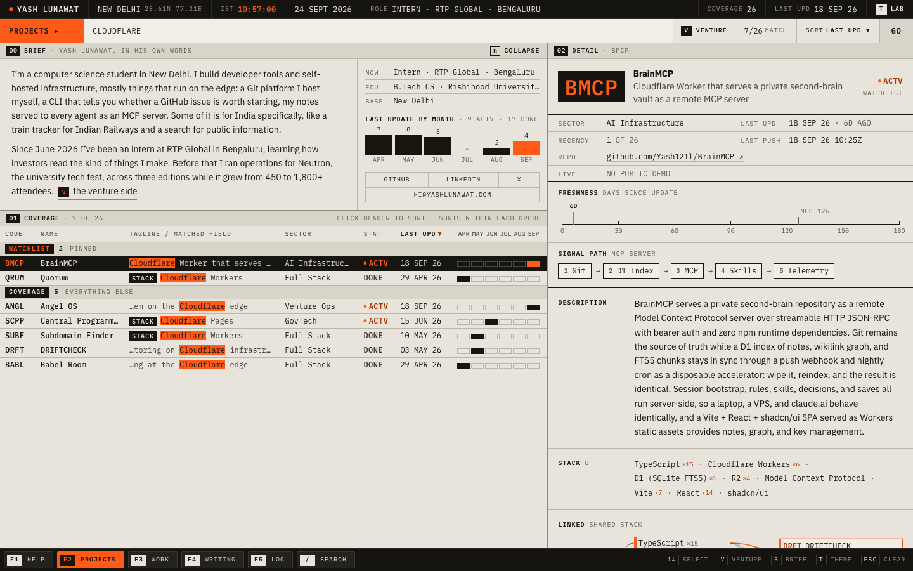This screenshot has width=913, height=571.
Task: Toggle the VENTURE filter
Action: click(704, 30)
